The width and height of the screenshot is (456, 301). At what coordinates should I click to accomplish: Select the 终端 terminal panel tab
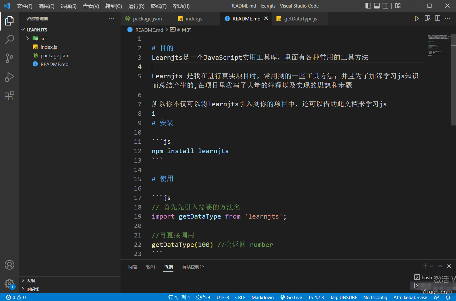click(168, 267)
